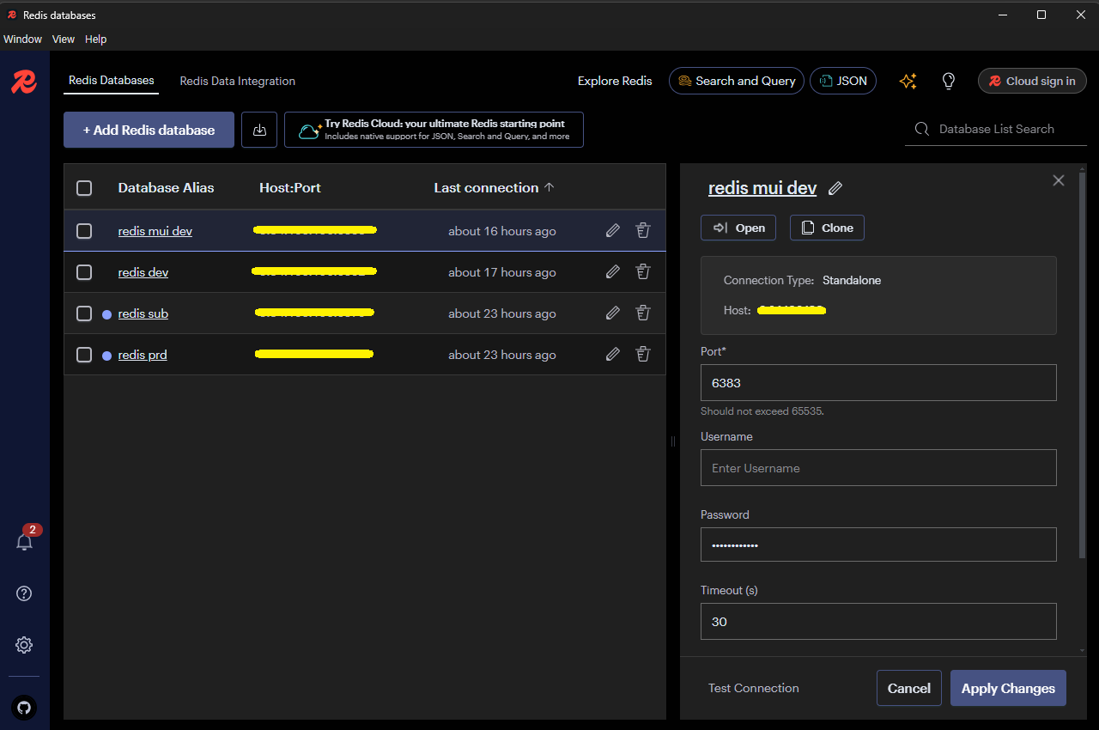Check the redis prd checkbox
This screenshot has height=730, width=1099.
tap(84, 355)
